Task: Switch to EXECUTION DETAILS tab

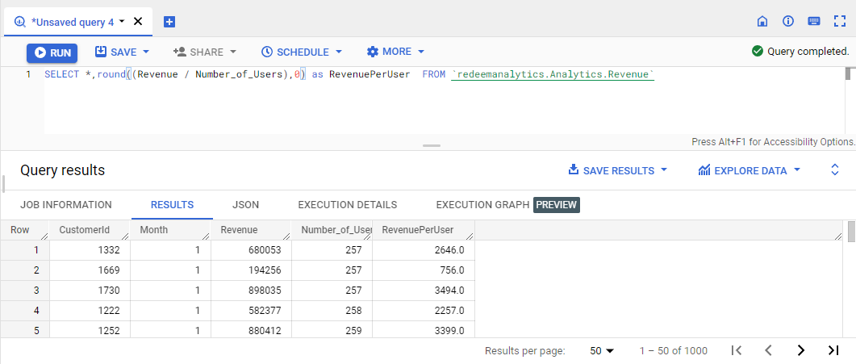Action: tap(348, 205)
